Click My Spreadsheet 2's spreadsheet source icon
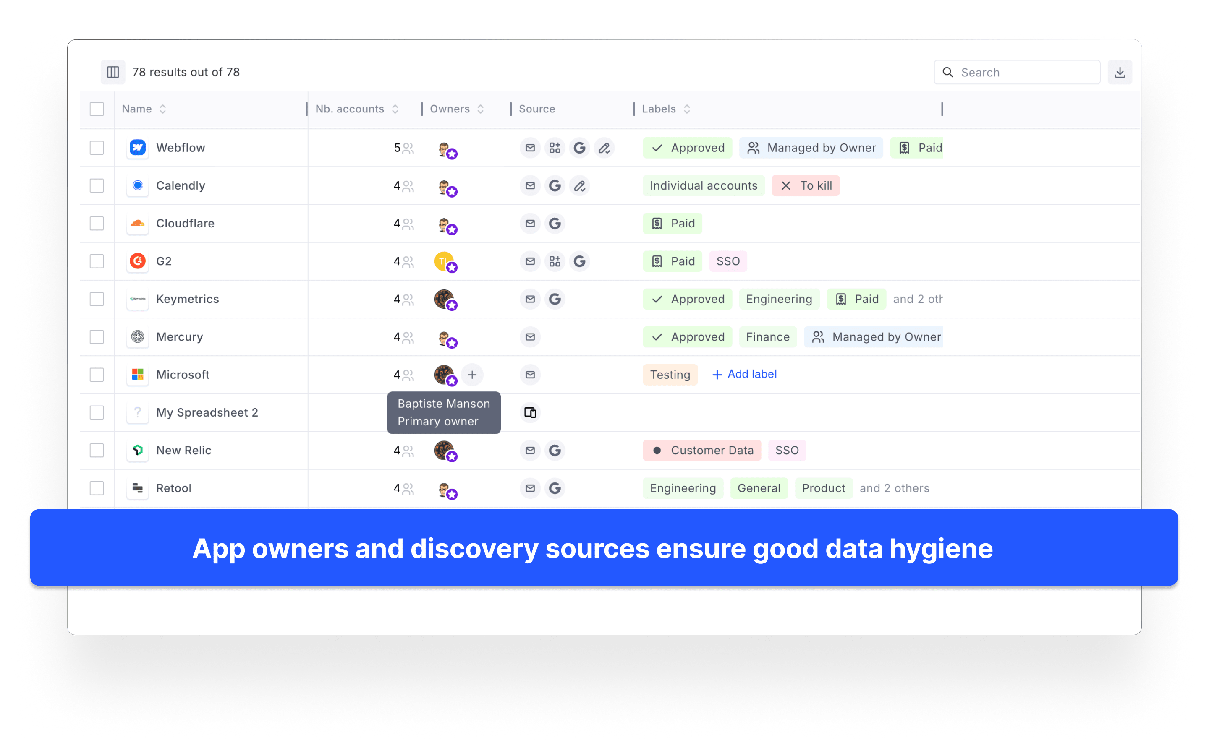Image resolution: width=1209 pixels, height=740 pixels. pos(530,412)
